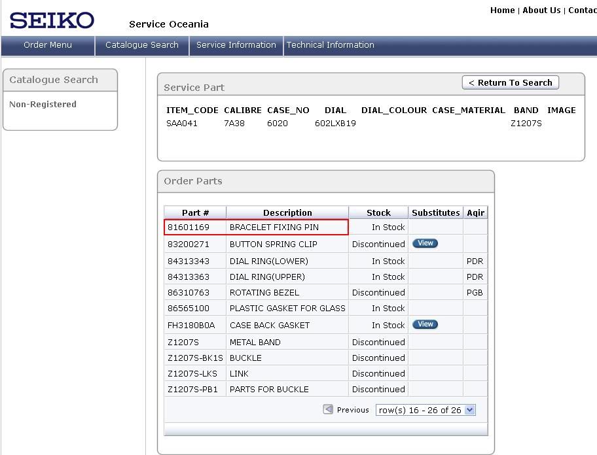The height and width of the screenshot is (455, 597).
Task: Click the PARTS FOR BUCKLE description
Action: pos(269,389)
